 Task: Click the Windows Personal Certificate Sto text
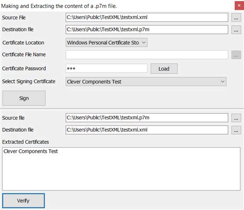pos(103,43)
